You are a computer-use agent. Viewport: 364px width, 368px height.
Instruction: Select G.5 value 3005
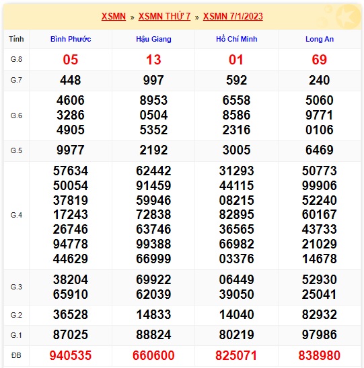[x=237, y=150]
